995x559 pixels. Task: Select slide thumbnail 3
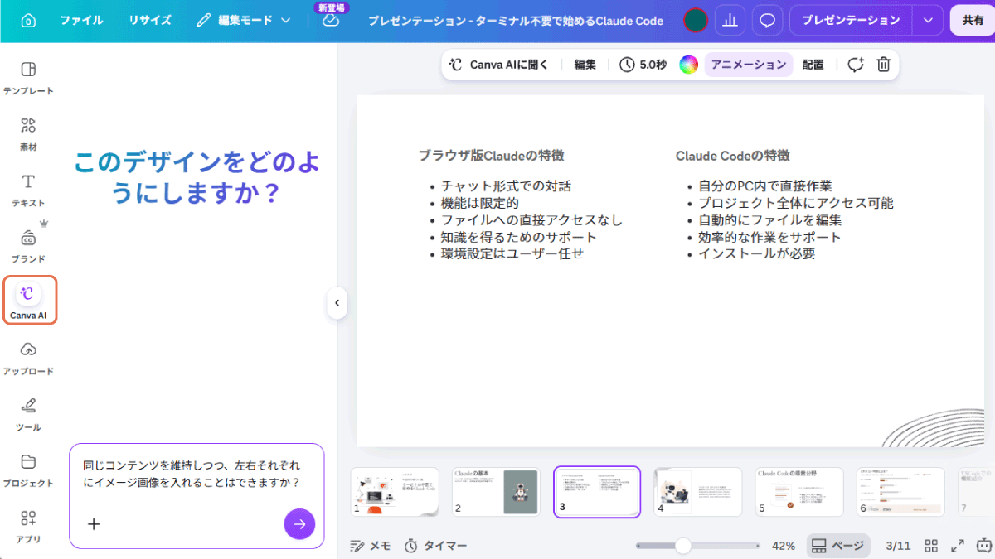click(x=597, y=492)
